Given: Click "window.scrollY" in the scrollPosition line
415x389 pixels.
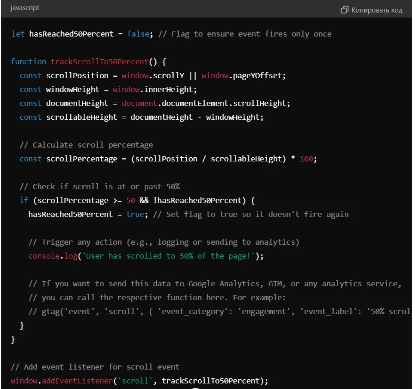Looking at the screenshot, I should (x=153, y=76).
